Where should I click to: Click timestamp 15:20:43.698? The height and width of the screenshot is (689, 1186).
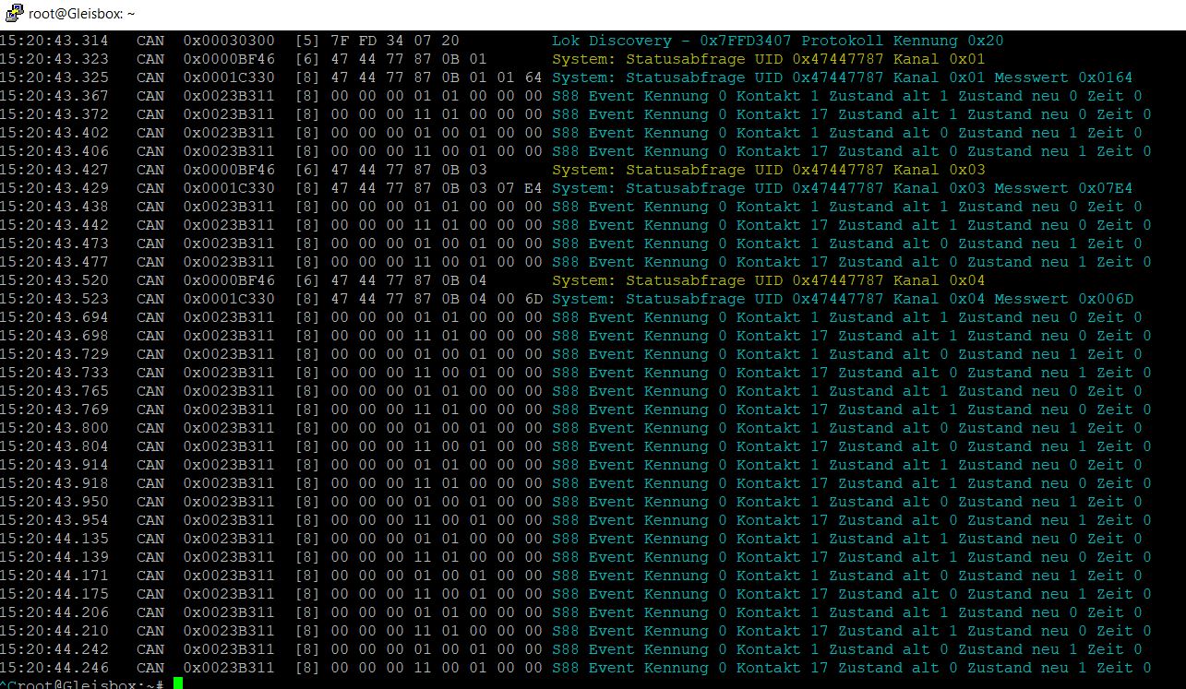coord(54,336)
